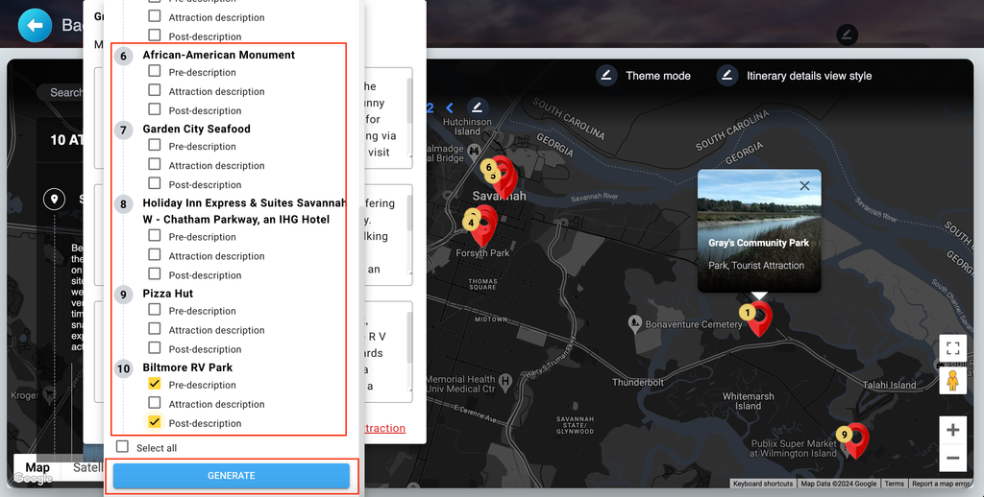Click Forsyth Park label on map
Image resolution: width=984 pixels, height=497 pixels.
point(482,253)
